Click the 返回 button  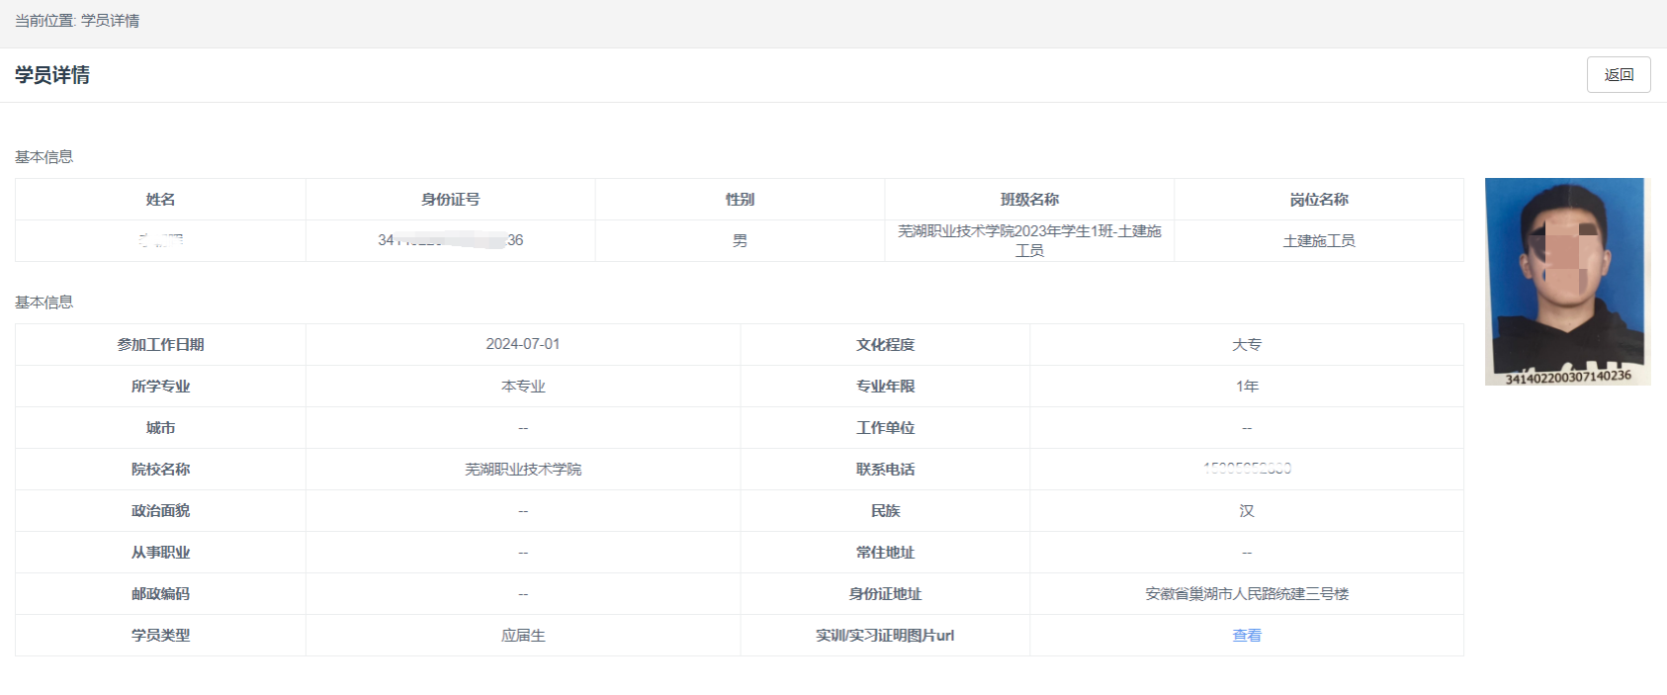(1618, 75)
